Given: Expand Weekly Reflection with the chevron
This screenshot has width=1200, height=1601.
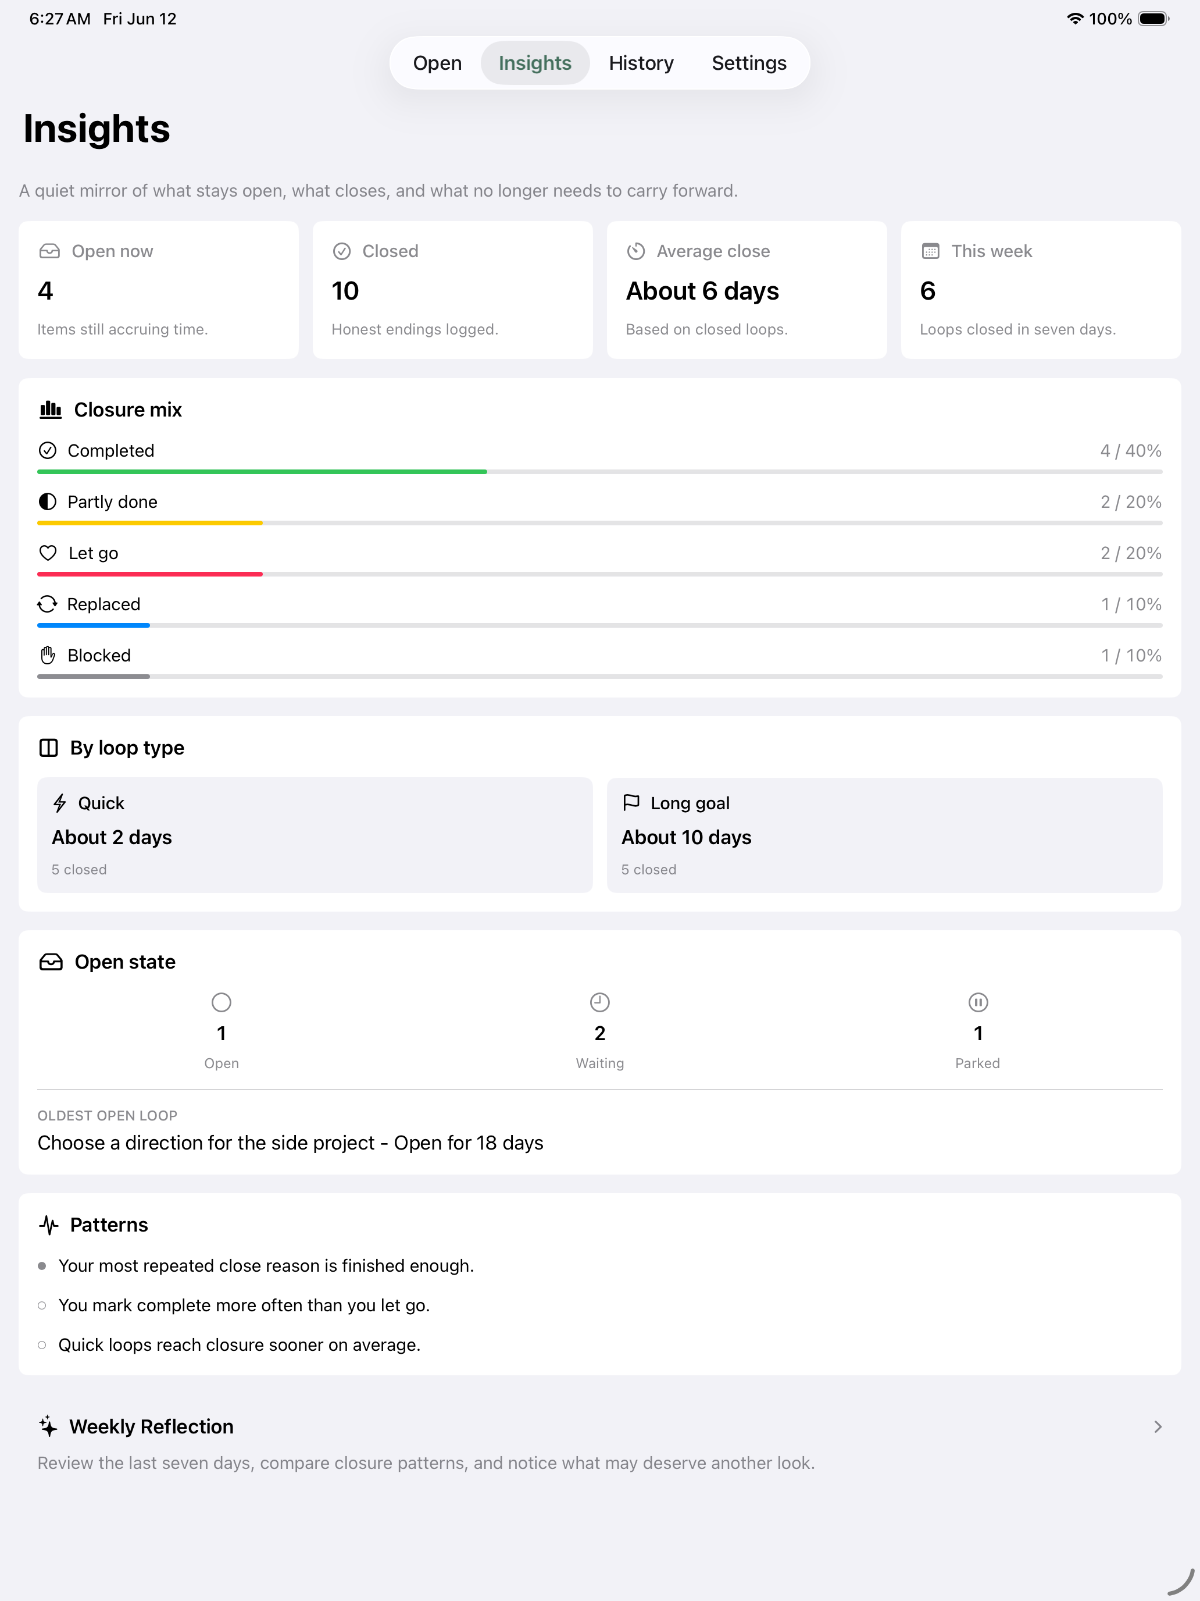Looking at the screenshot, I should [1158, 1426].
